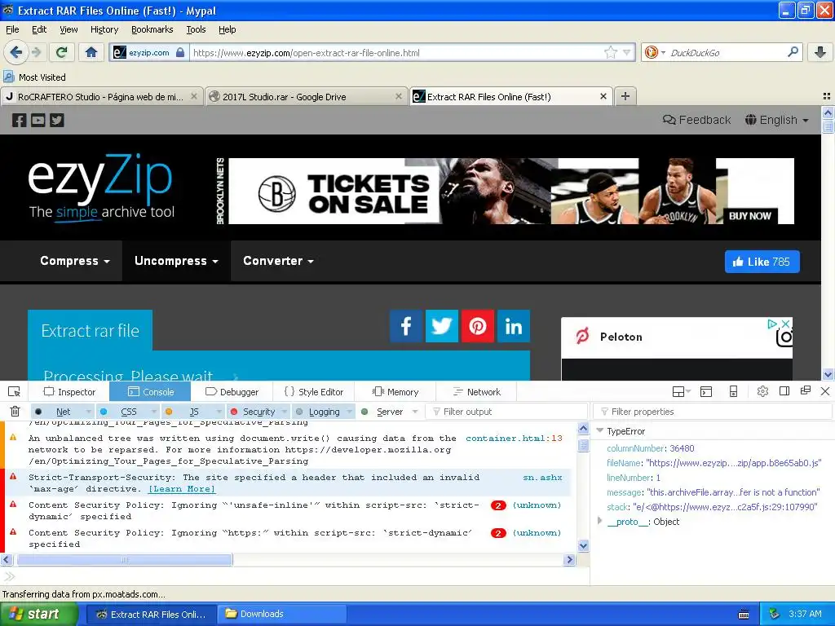
Task: Open developer tools settings gear
Action: point(762,391)
